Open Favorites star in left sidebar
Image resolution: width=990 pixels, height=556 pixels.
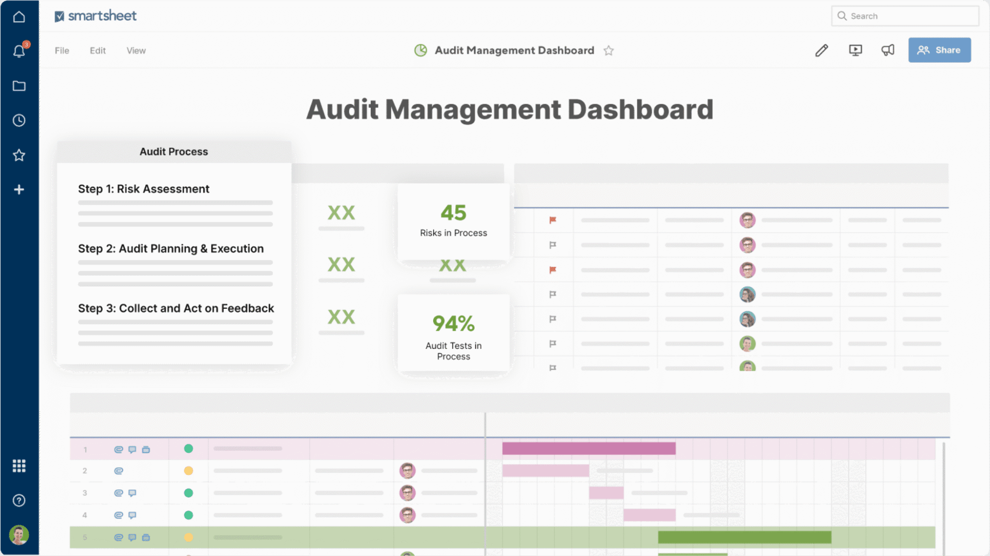[x=19, y=155]
